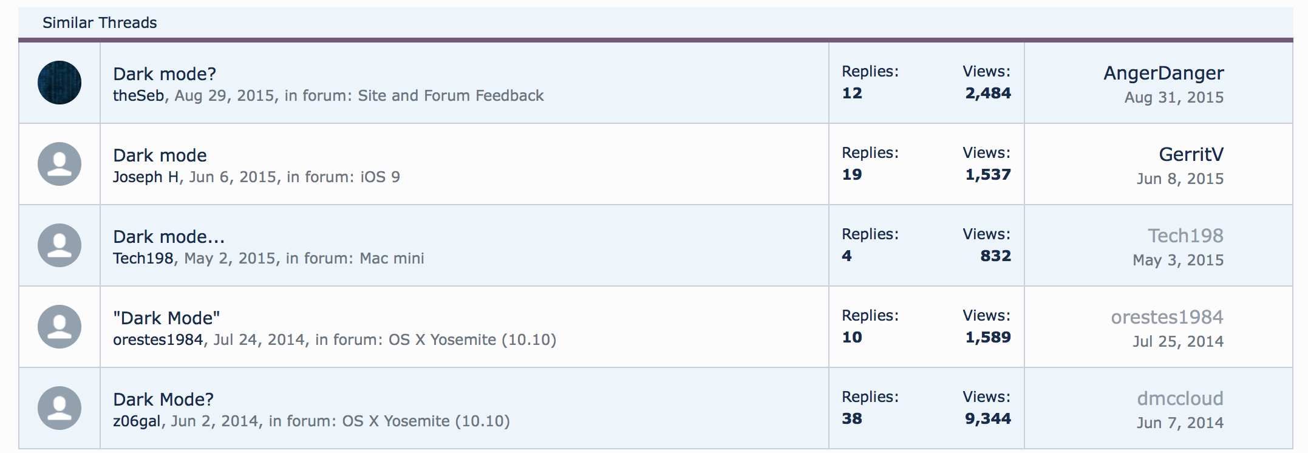1308x453 pixels.
Task: Click Joseph H's default avatar icon
Action: pos(60,164)
